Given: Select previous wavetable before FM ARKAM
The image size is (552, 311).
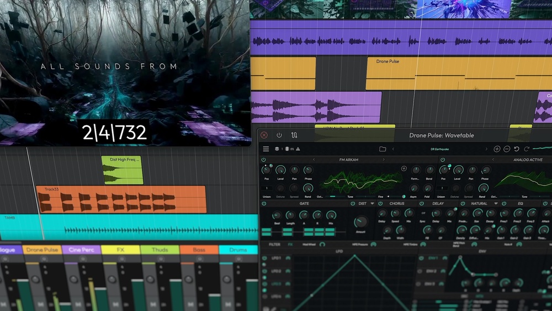Looking at the screenshot, I should [x=314, y=160].
